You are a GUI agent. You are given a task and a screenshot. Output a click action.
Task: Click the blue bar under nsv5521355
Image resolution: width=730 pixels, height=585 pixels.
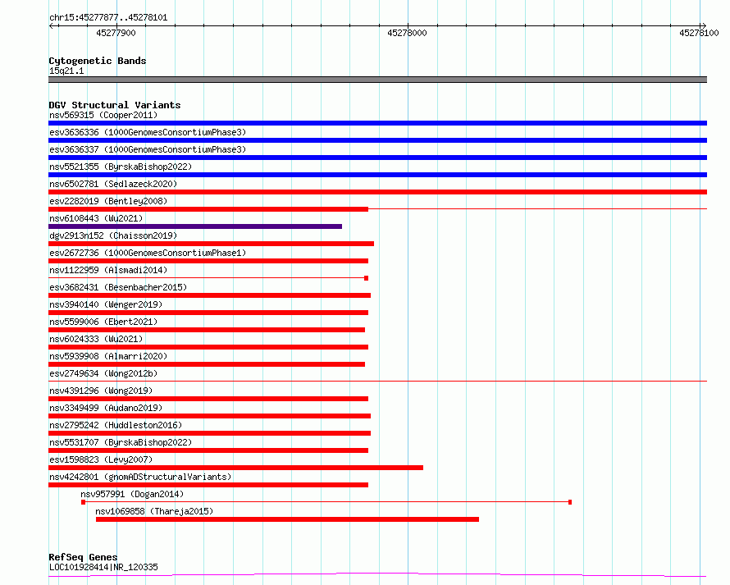click(x=377, y=175)
